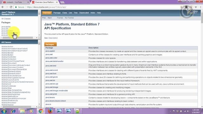Screen dimensions: 203x114
Task: Click the network signal tray icon
Action: tap(185, 111)
